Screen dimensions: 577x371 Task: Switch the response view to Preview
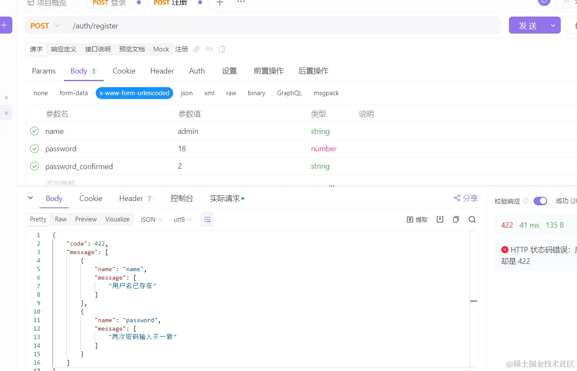[x=86, y=219]
